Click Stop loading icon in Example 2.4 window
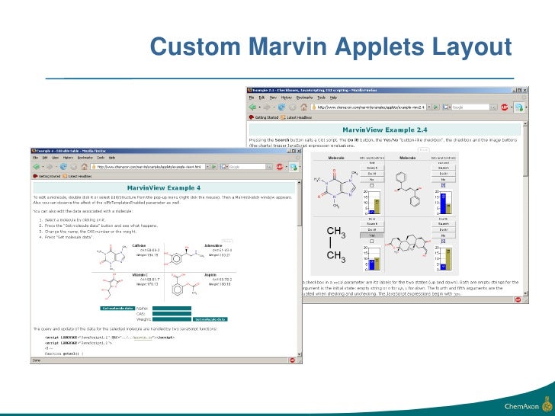Viewport: 555px width, 416px height. (x=293, y=107)
